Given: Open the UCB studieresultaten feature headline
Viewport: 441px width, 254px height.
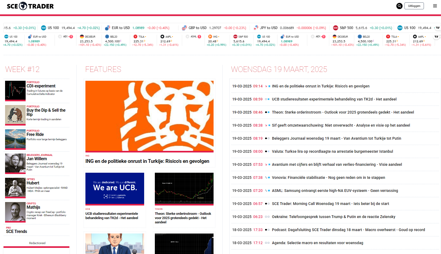Looking at the screenshot, I should point(112,216).
